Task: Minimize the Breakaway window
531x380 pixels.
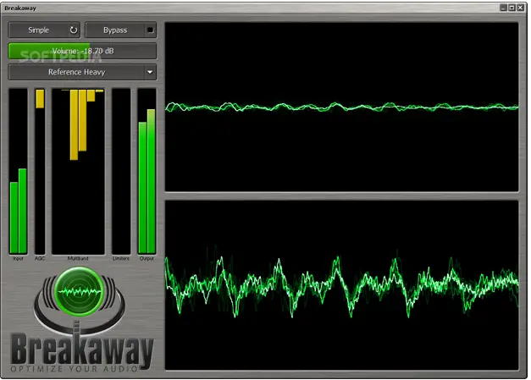Action: coord(504,8)
